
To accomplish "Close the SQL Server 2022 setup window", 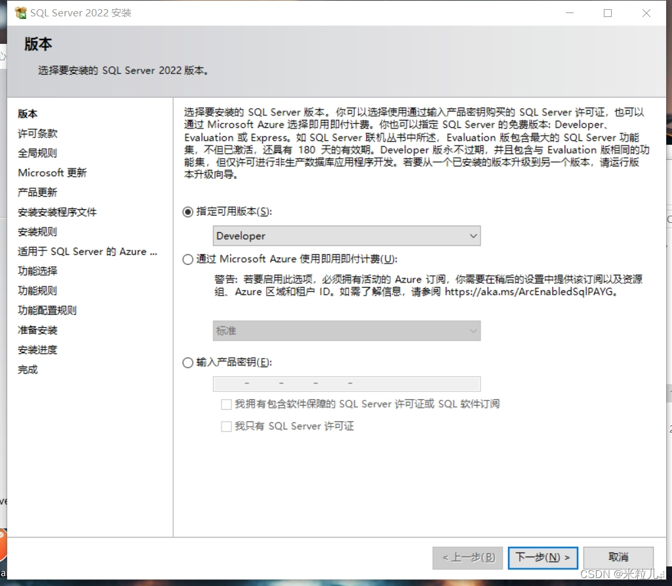I will click(646, 13).
